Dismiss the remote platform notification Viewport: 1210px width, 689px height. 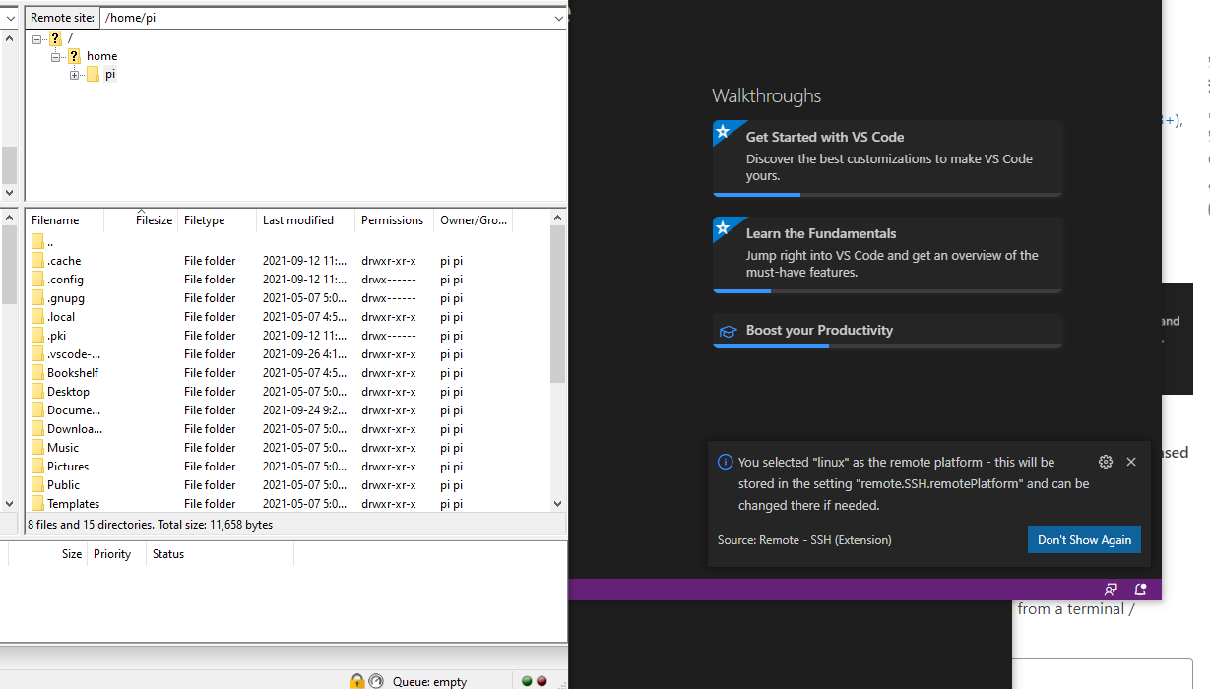pos(1131,462)
